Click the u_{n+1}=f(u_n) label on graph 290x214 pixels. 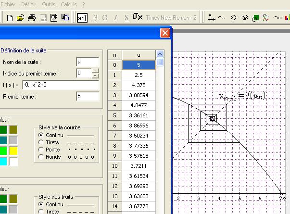(242, 96)
